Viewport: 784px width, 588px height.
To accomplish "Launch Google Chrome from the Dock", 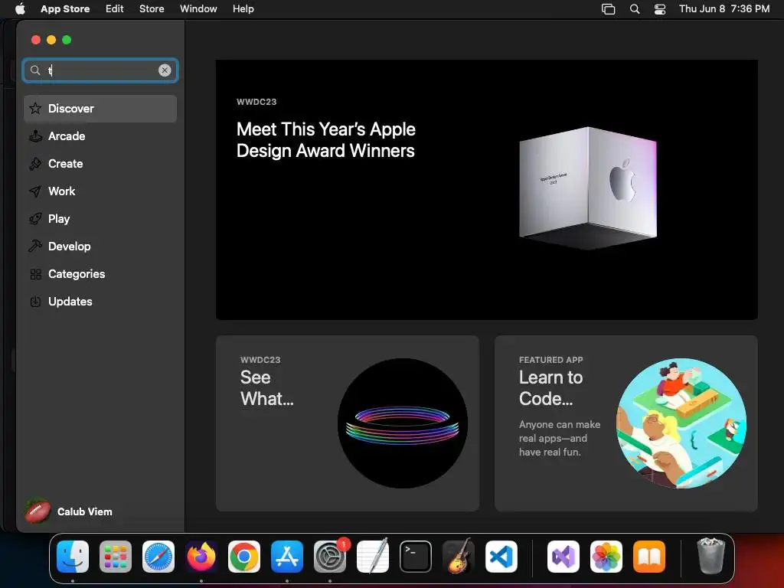I will coord(244,556).
